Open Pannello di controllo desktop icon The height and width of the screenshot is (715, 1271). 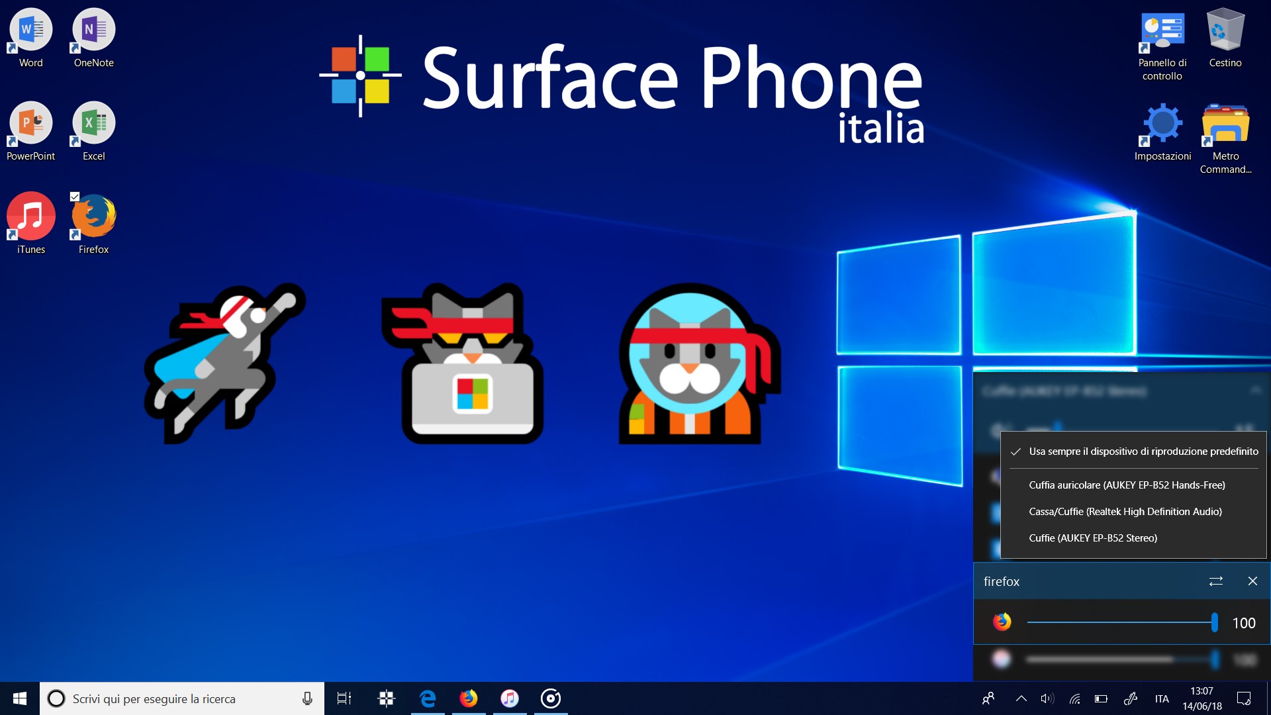click(1162, 45)
